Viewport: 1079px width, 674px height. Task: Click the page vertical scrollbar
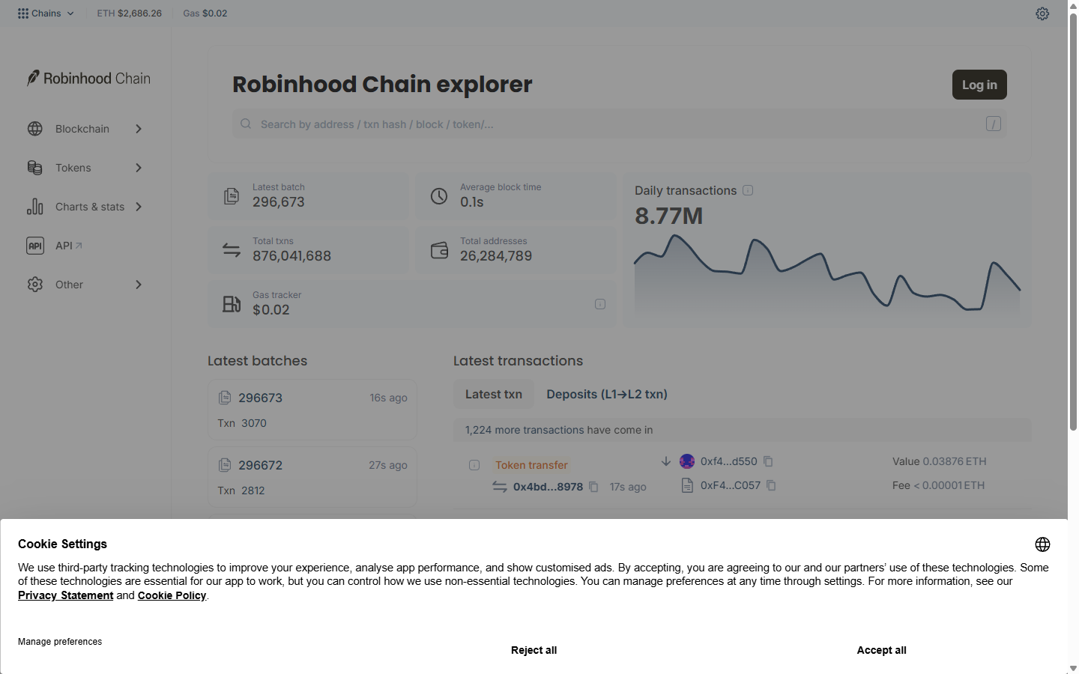1073,222
